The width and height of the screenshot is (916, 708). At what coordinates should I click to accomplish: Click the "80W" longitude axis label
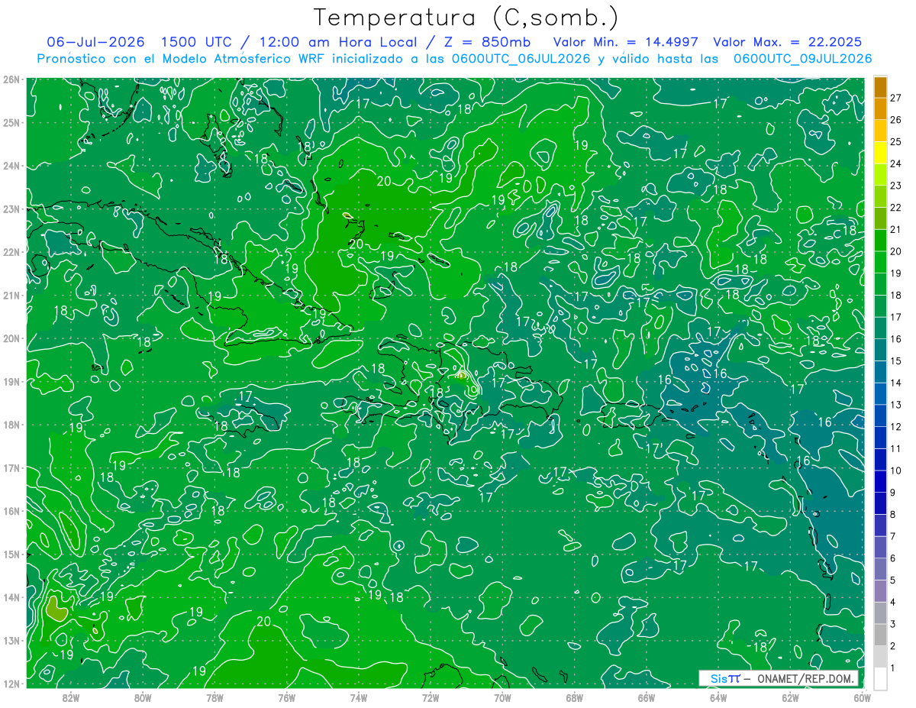143,697
